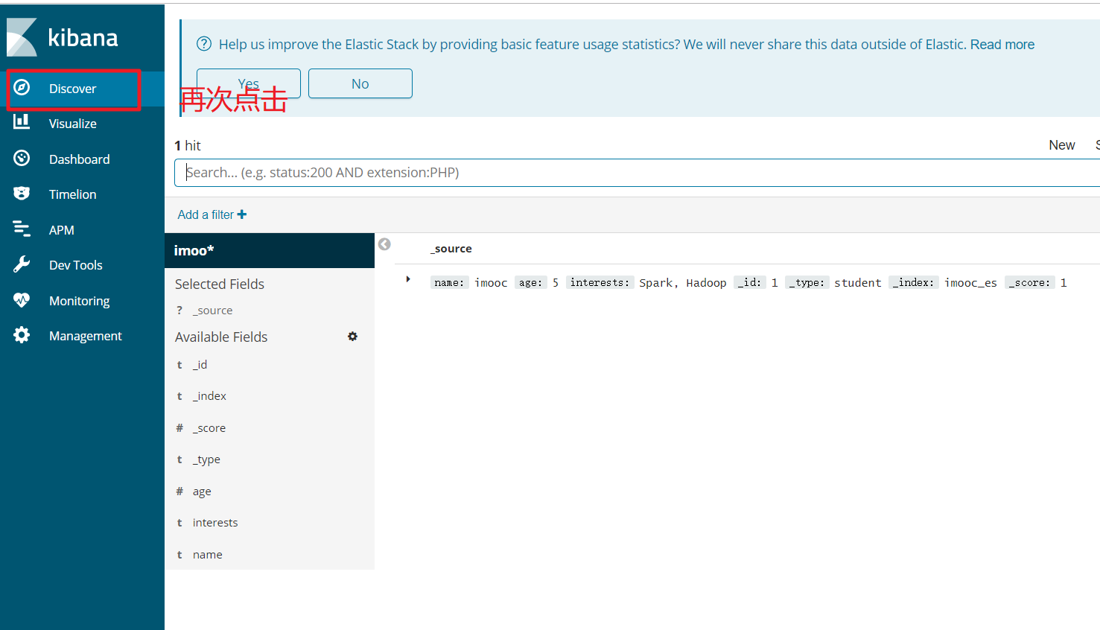The height and width of the screenshot is (630, 1100).
Task: Open the Management gear icon
Action: tap(22, 335)
